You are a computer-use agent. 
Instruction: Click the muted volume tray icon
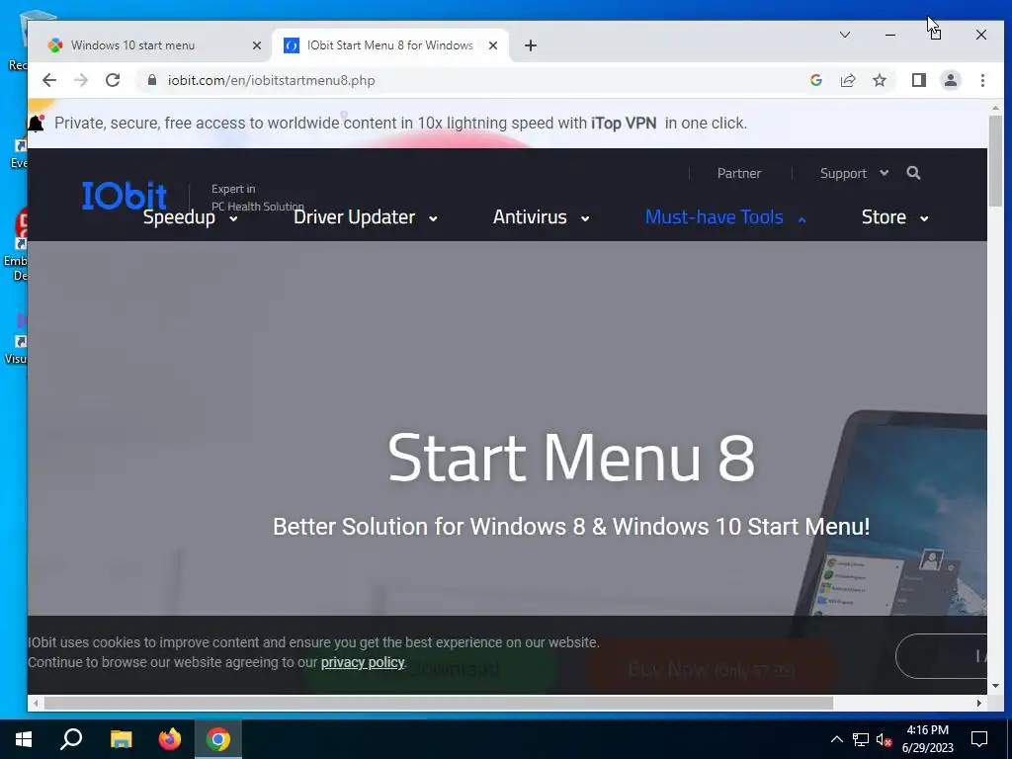[884, 739]
